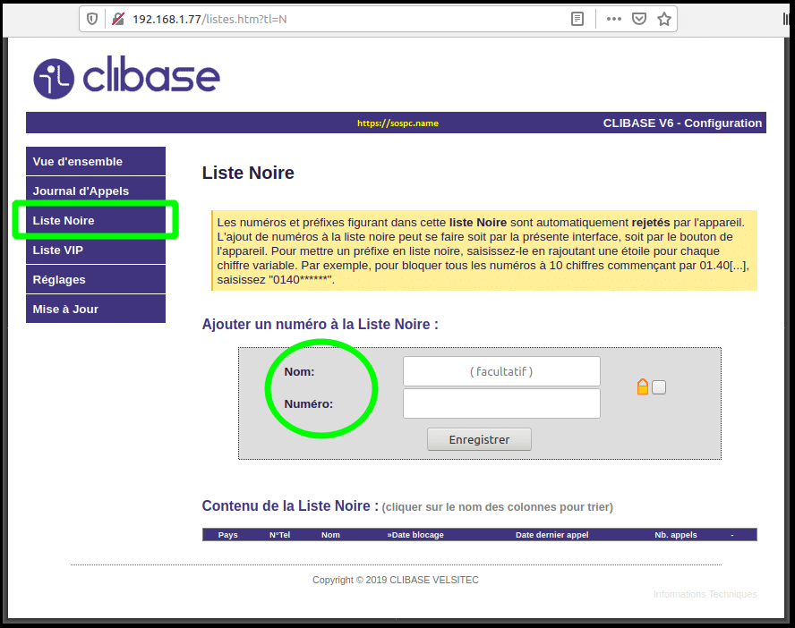Go to Liste VIP page

coord(96,250)
